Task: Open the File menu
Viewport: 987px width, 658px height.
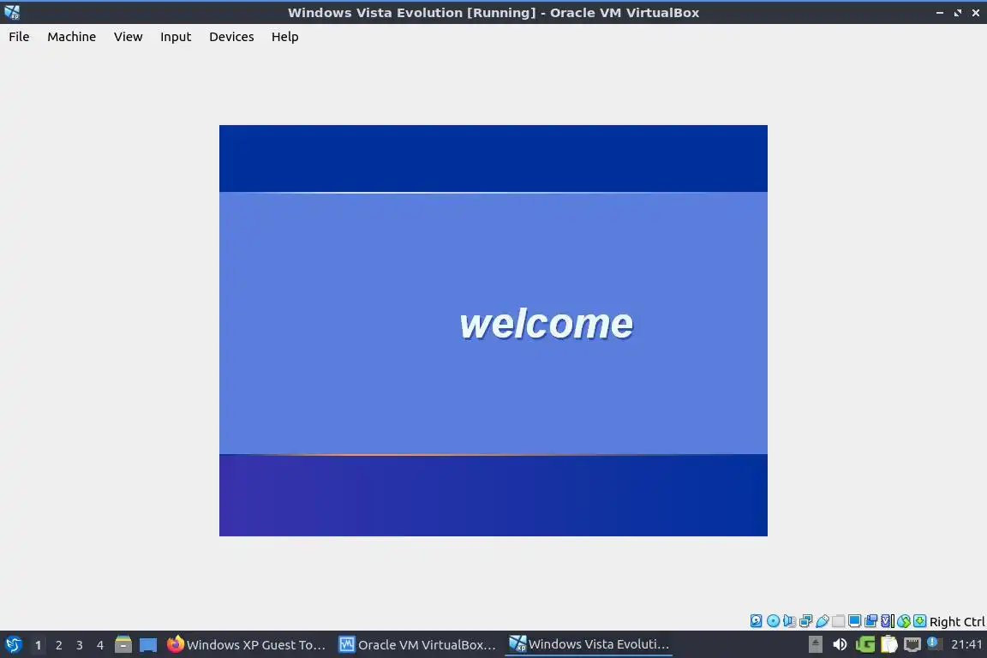Action: click(19, 37)
